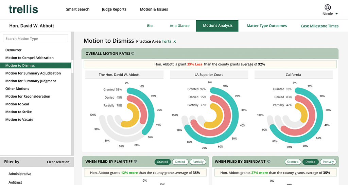Click the Search Motion Type field

(35, 39)
